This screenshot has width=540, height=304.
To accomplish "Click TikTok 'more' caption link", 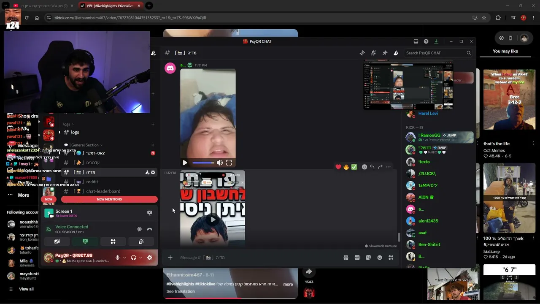I will [288, 284].
